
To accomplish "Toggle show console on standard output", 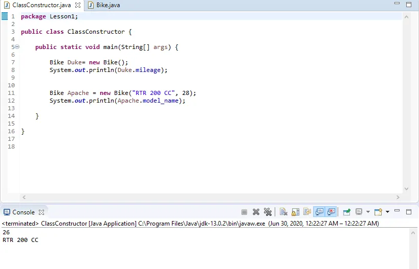I will click(319, 212).
